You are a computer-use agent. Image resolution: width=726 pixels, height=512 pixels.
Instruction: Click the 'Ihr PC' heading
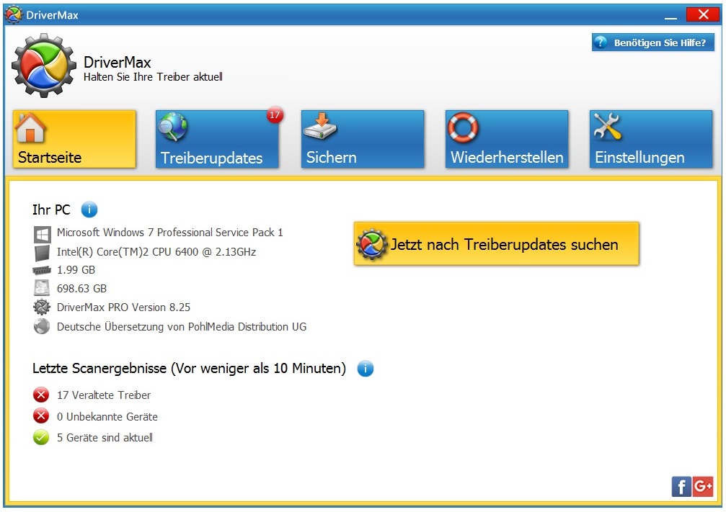point(51,210)
